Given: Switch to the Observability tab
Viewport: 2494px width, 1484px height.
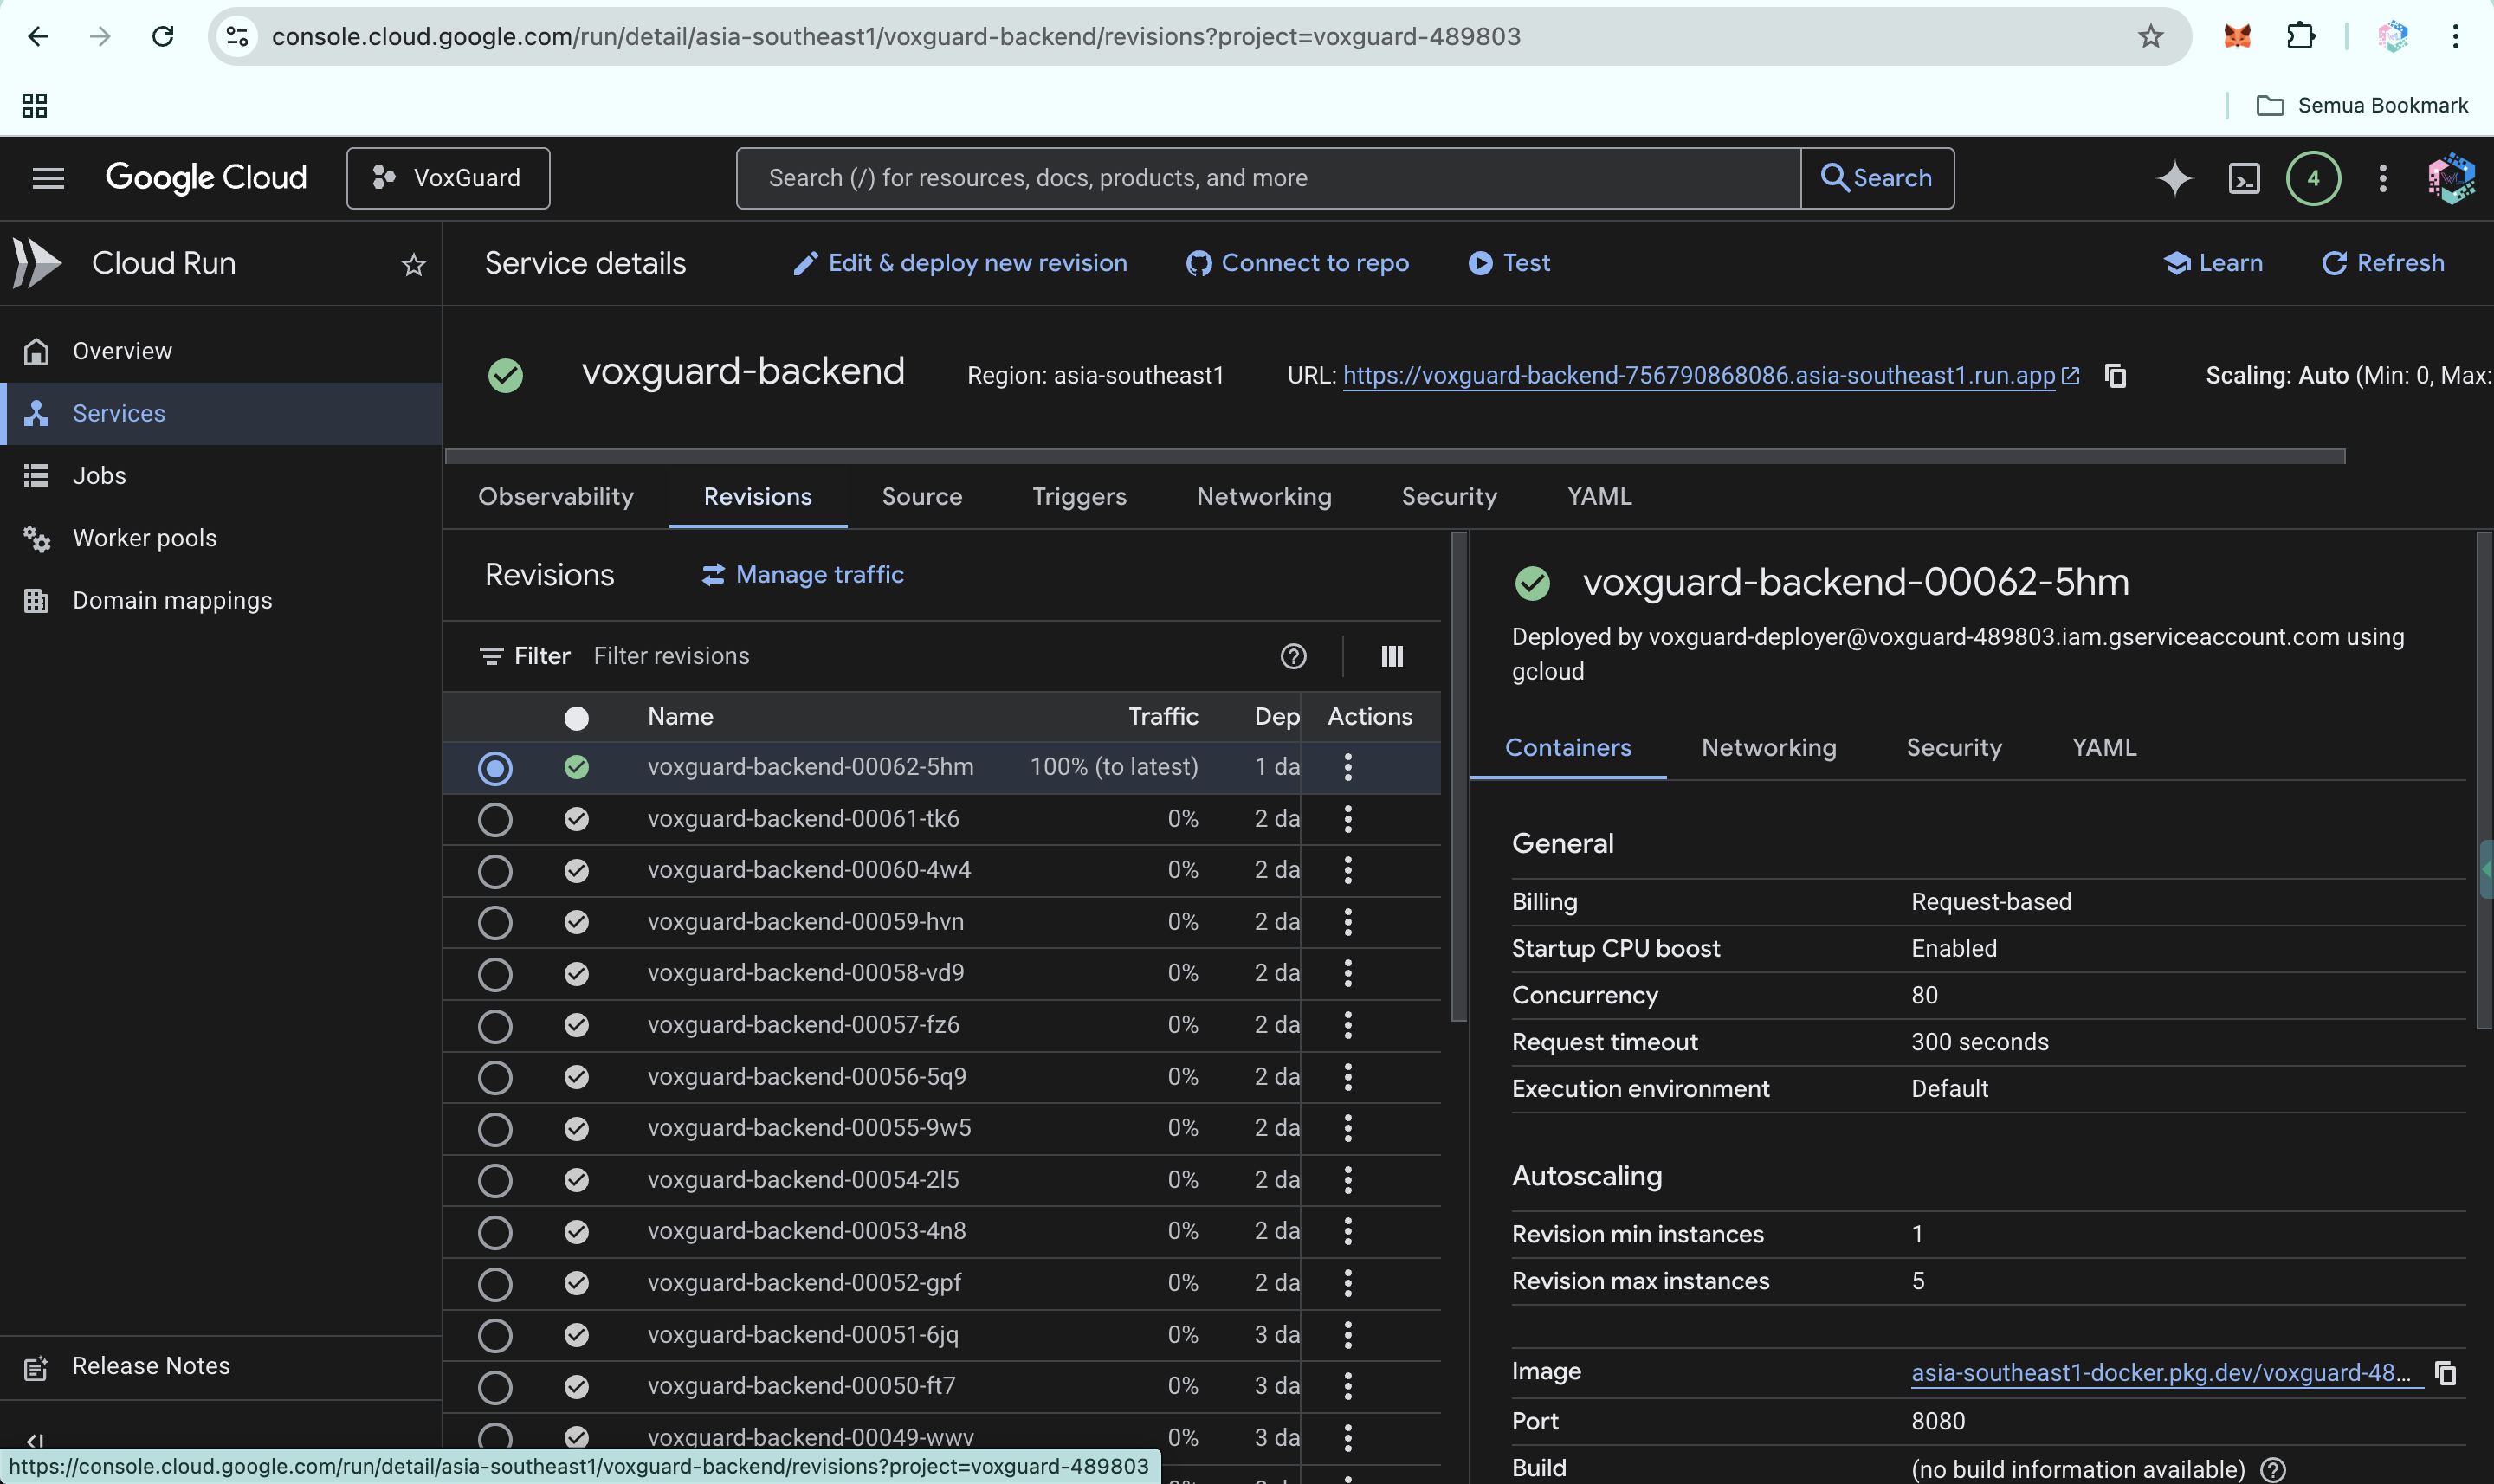Looking at the screenshot, I should click(x=556, y=497).
